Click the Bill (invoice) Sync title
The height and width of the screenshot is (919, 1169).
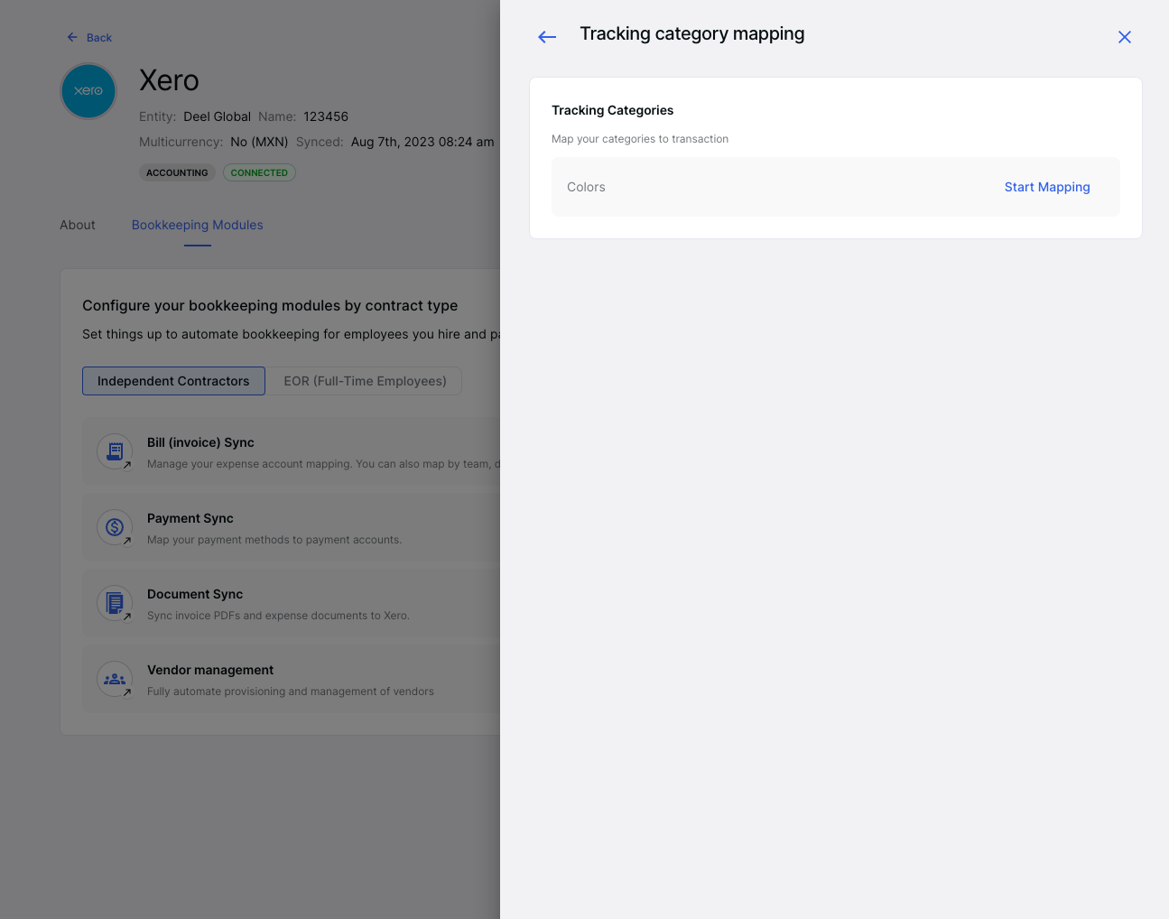coord(200,442)
